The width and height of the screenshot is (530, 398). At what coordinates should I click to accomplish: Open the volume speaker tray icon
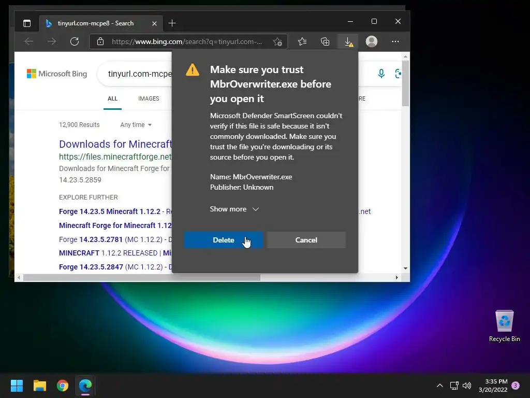(467, 386)
